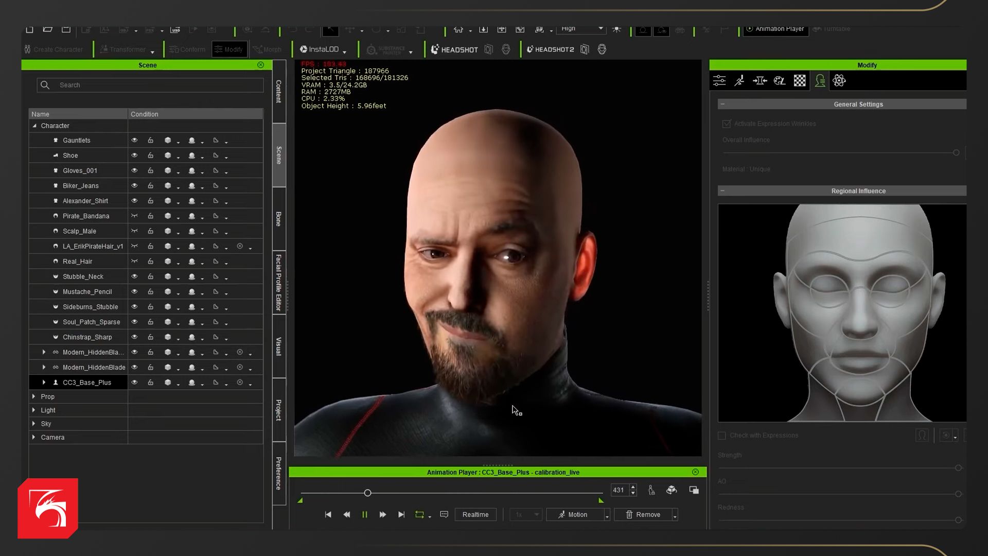
Task: Click the animation timeline scrubber handle
Action: [367, 493]
